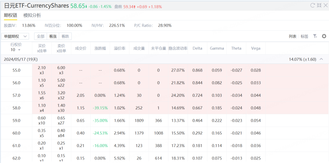The height and width of the screenshot is (163, 329).
Task: Click the IV/HV 226.51% value
Action: pos(117,26)
